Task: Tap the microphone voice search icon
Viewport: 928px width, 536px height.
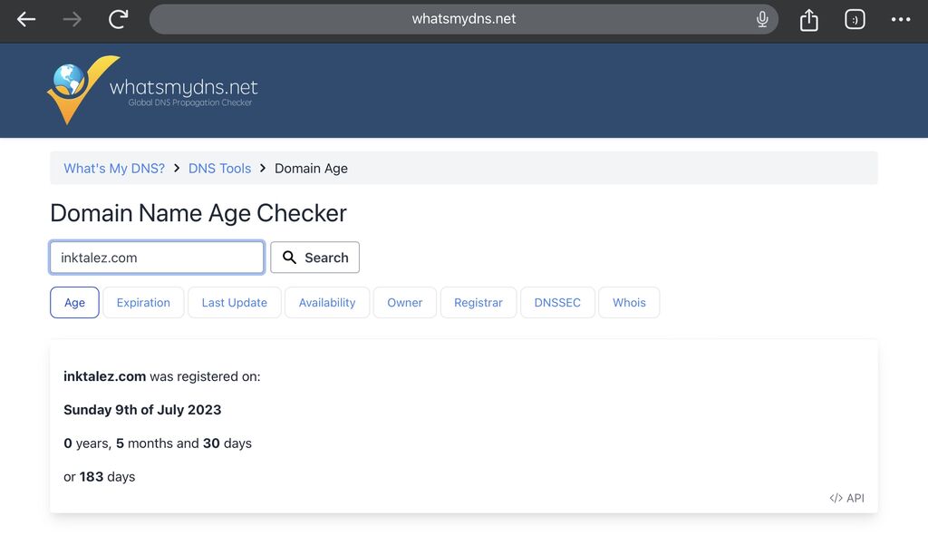Action: coord(762,19)
